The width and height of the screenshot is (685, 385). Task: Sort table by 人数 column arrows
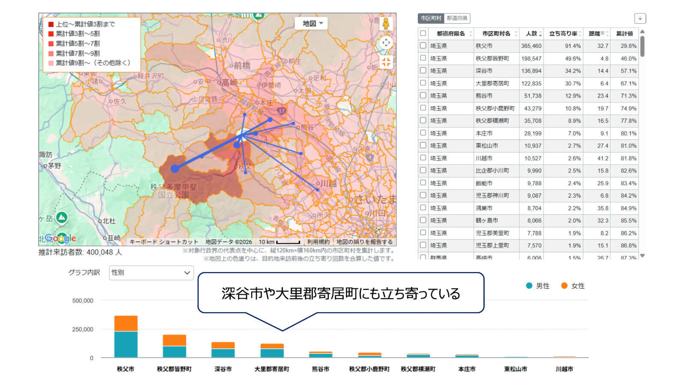541,34
